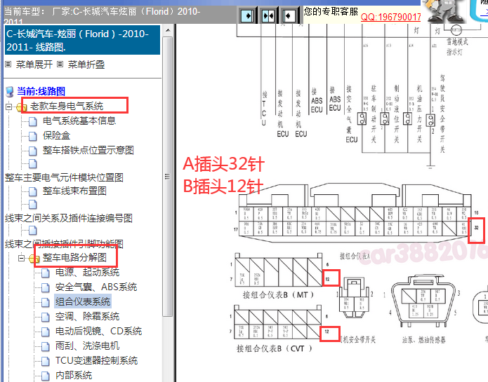488x382 pixels.
Task: Open the 保险盒 page
Action: tap(56, 135)
